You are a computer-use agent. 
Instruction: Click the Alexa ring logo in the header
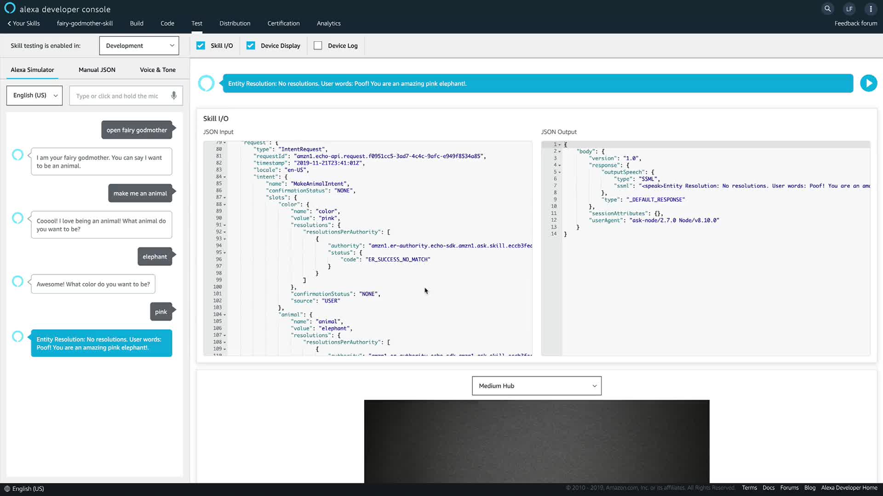point(10,8)
